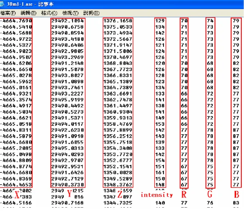Screen dimensions: 244x211
Task: Click the intensity value 153
Action: [160, 124]
